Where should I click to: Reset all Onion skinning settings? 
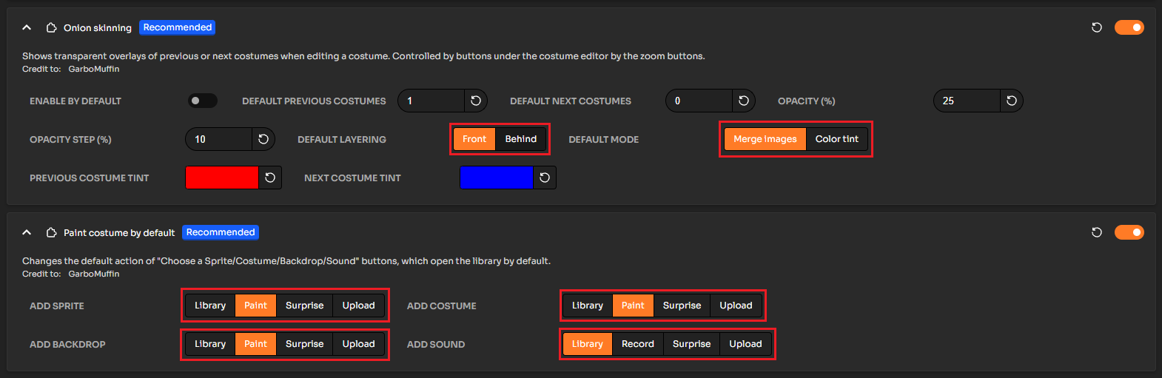point(1097,27)
